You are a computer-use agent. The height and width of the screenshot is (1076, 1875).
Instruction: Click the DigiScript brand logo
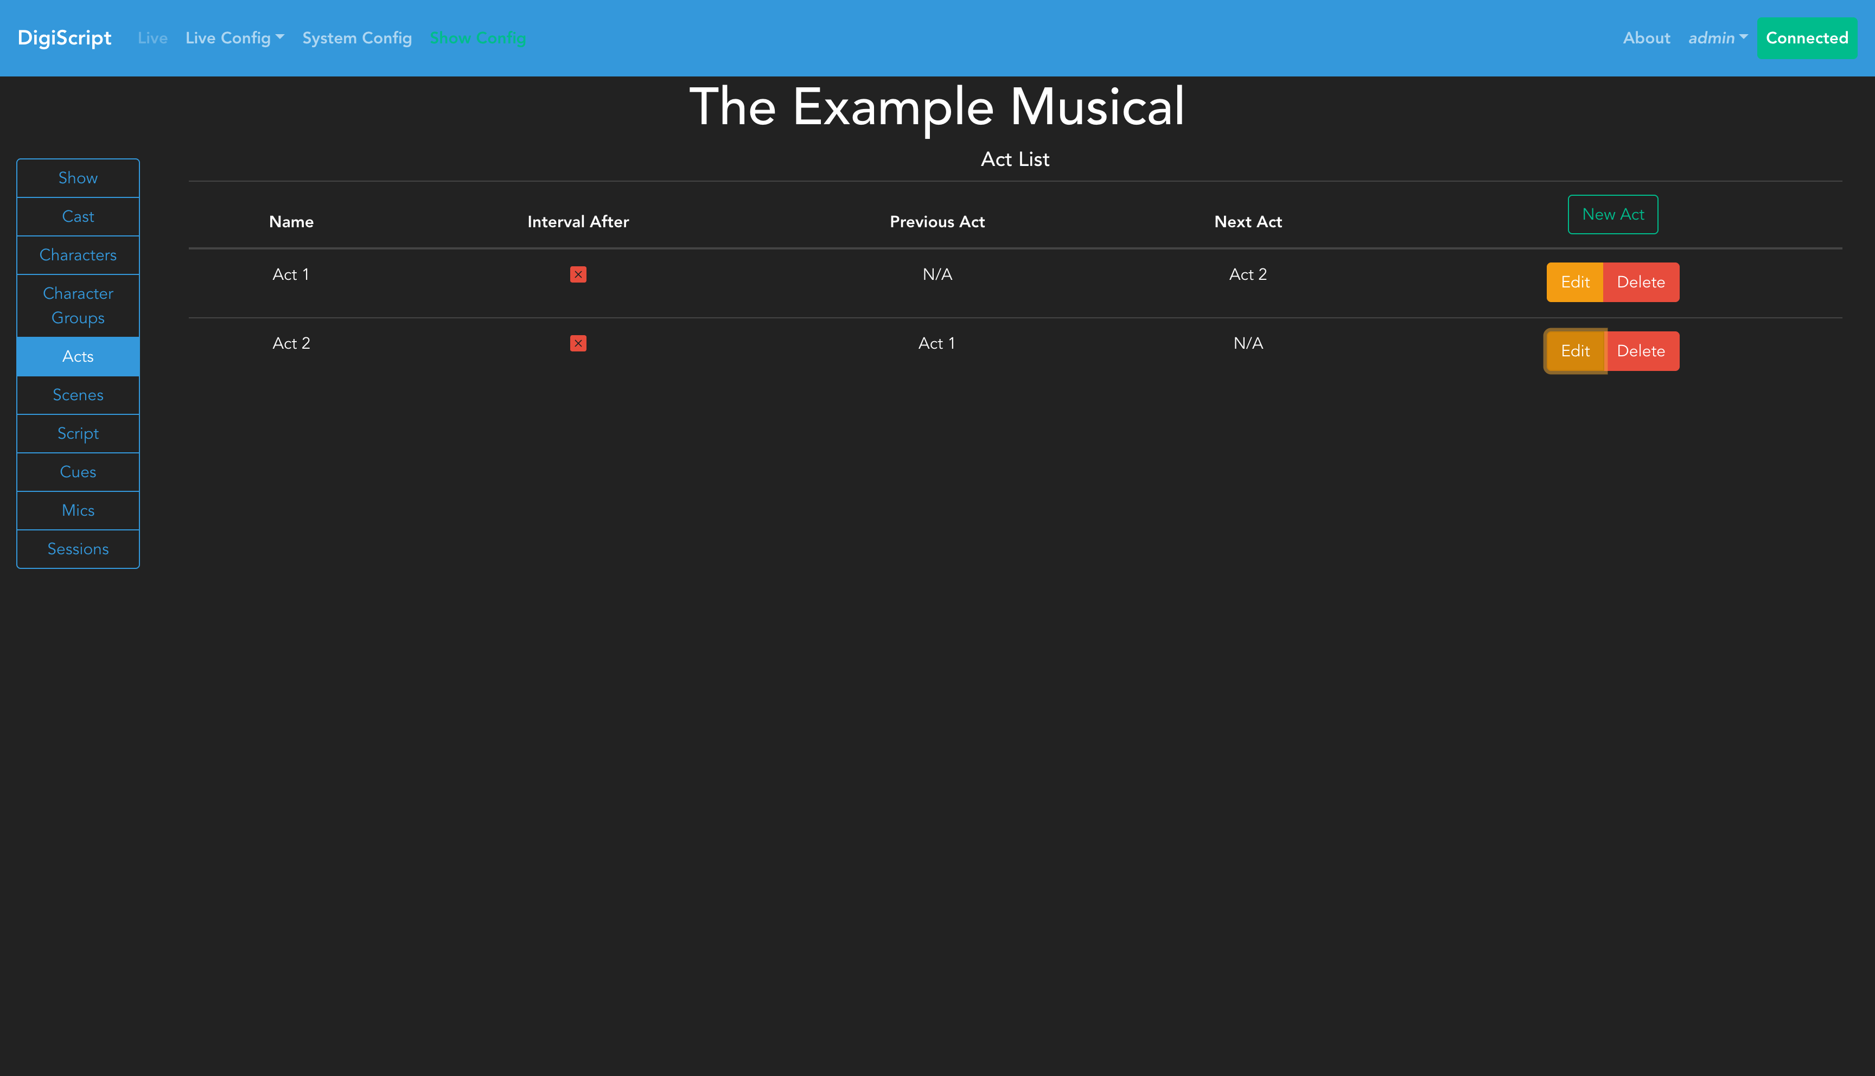click(x=65, y=37)
